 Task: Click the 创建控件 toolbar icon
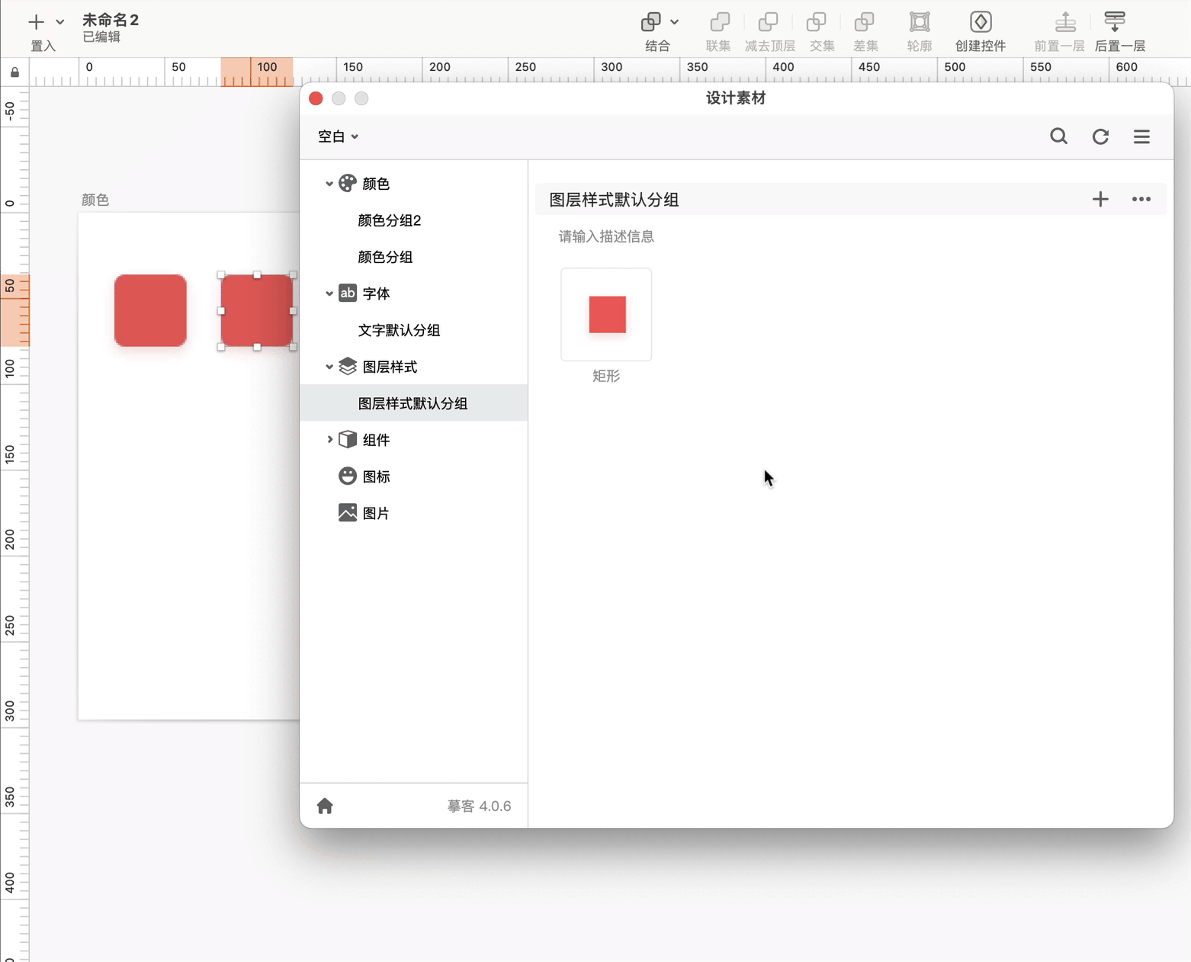click(x=981, y=22)
